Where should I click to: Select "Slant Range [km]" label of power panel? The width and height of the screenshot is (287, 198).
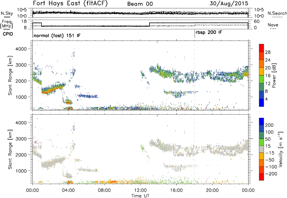pos(10,75)
